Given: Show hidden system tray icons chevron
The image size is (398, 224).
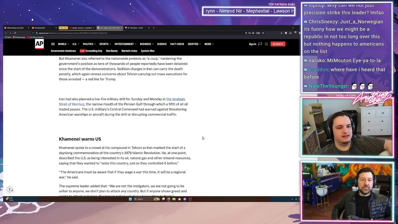Looking at the screenshot, I should click(x=292, y=199).
